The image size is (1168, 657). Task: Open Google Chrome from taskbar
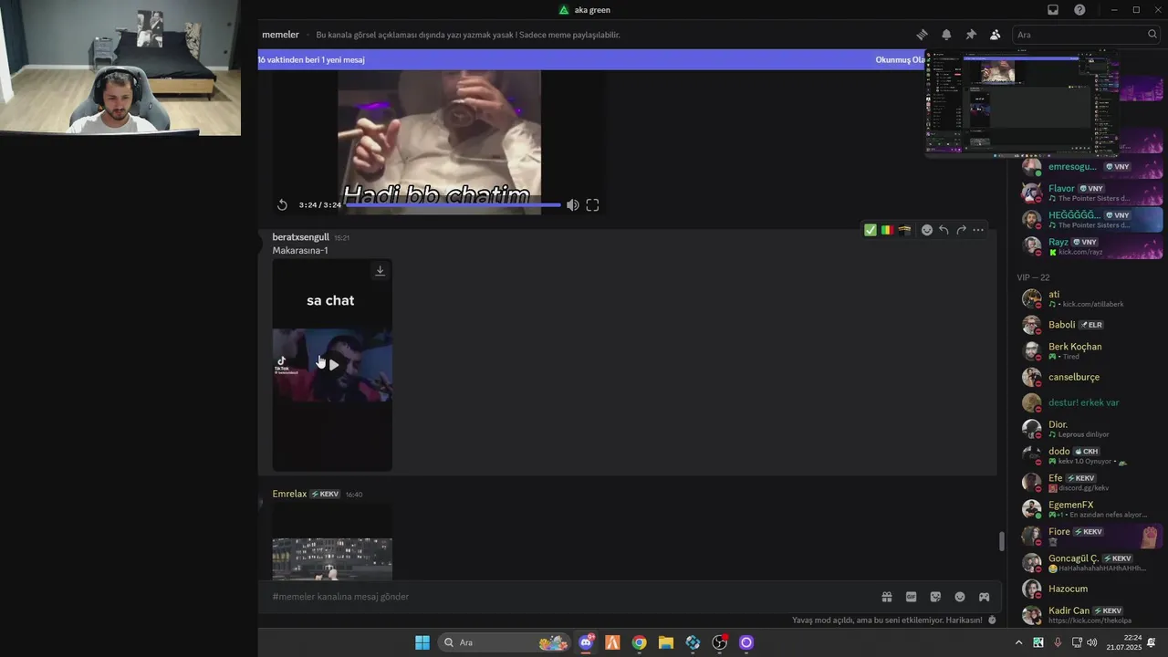pyautogui.click(x=640, y=642)
